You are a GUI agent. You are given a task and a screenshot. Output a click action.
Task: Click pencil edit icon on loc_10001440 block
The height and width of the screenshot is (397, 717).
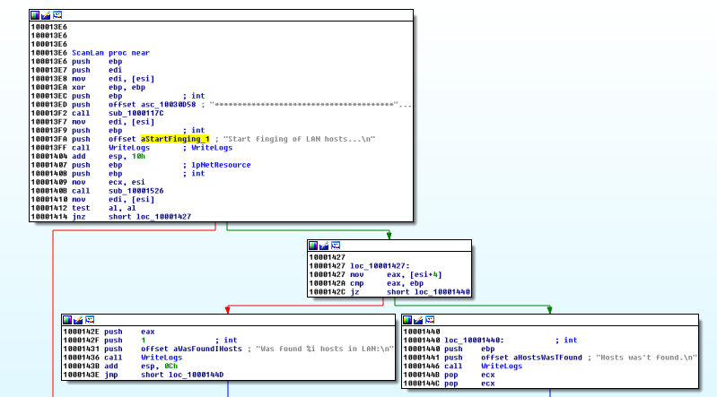coord(419,320)
